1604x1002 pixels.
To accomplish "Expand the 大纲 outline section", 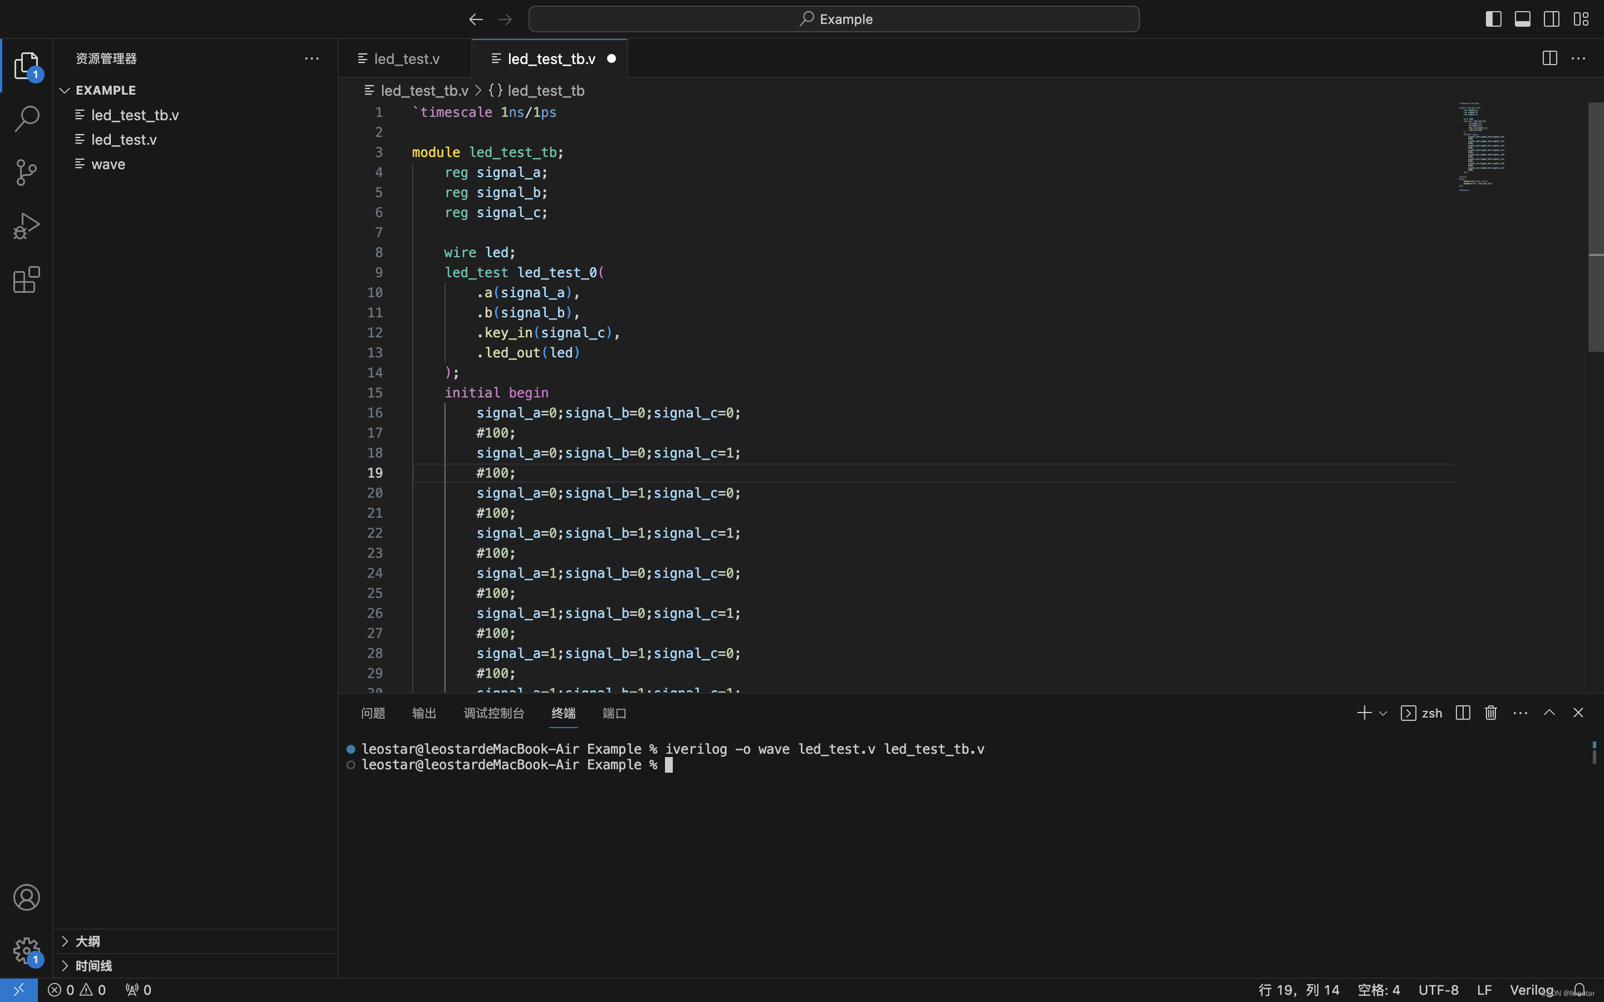I will point(195,941).
